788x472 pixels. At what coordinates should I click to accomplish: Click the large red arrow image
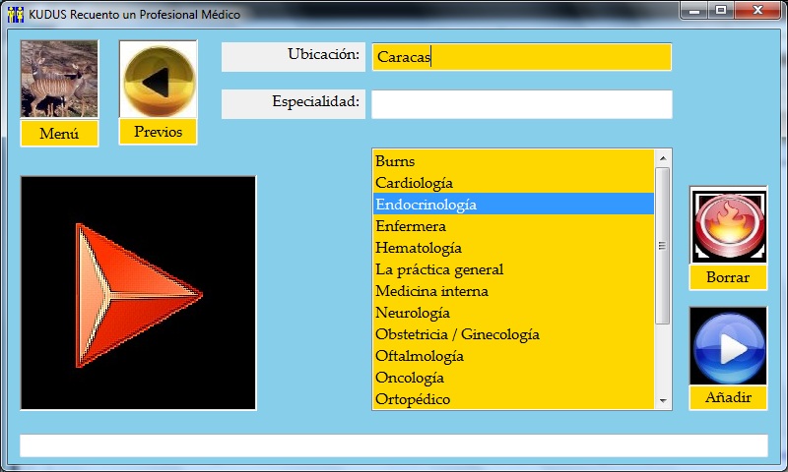(x=138, y=293)
